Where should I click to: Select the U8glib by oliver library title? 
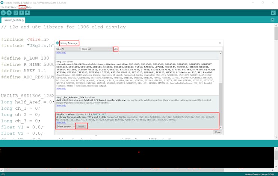click(x=66, y=114)
